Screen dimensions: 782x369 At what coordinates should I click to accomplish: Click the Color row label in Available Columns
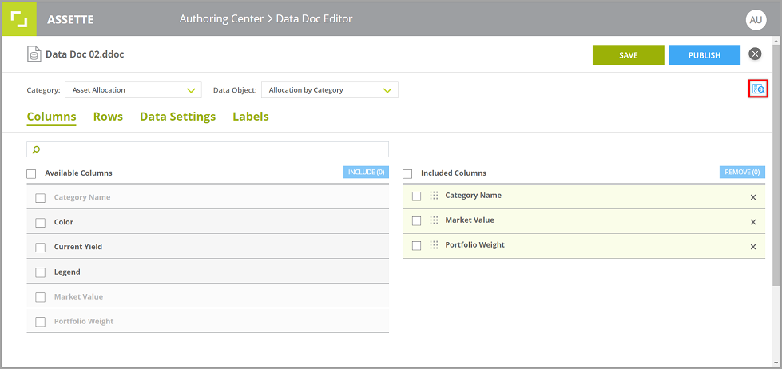point(64,222)
